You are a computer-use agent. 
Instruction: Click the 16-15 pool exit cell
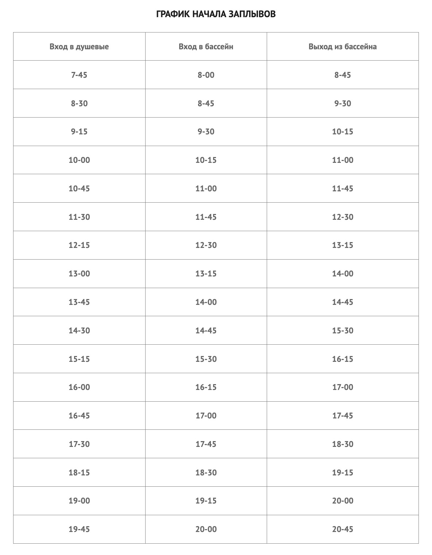(343, 359)
